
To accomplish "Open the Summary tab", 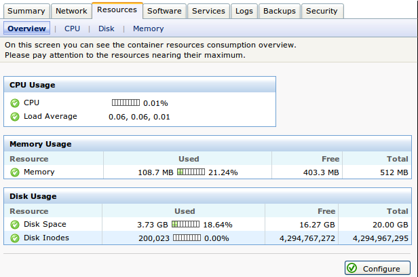I will coord(26,11).
